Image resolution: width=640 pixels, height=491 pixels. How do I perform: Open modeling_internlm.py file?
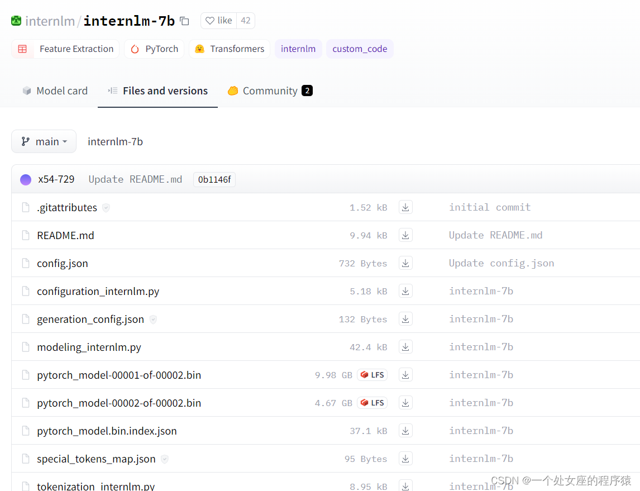point(89,347)
